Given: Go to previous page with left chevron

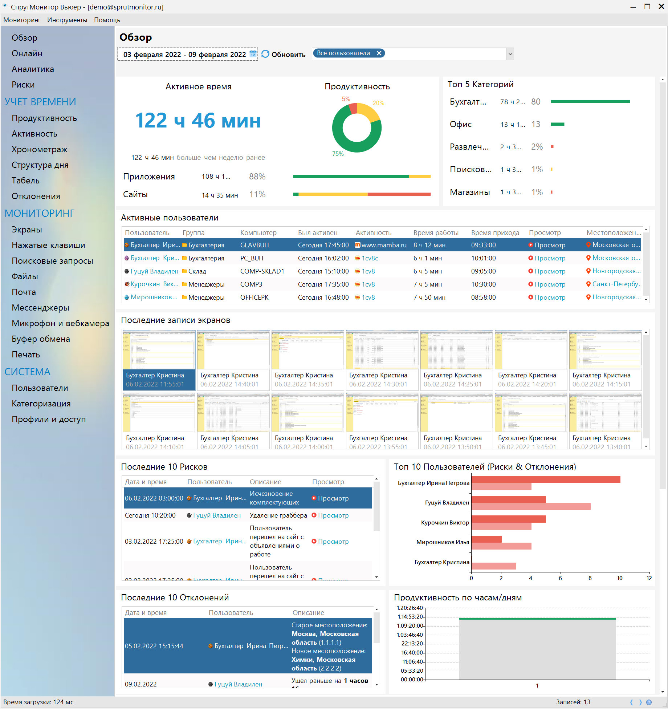Looking at the screenshot, I should (632, 702).
